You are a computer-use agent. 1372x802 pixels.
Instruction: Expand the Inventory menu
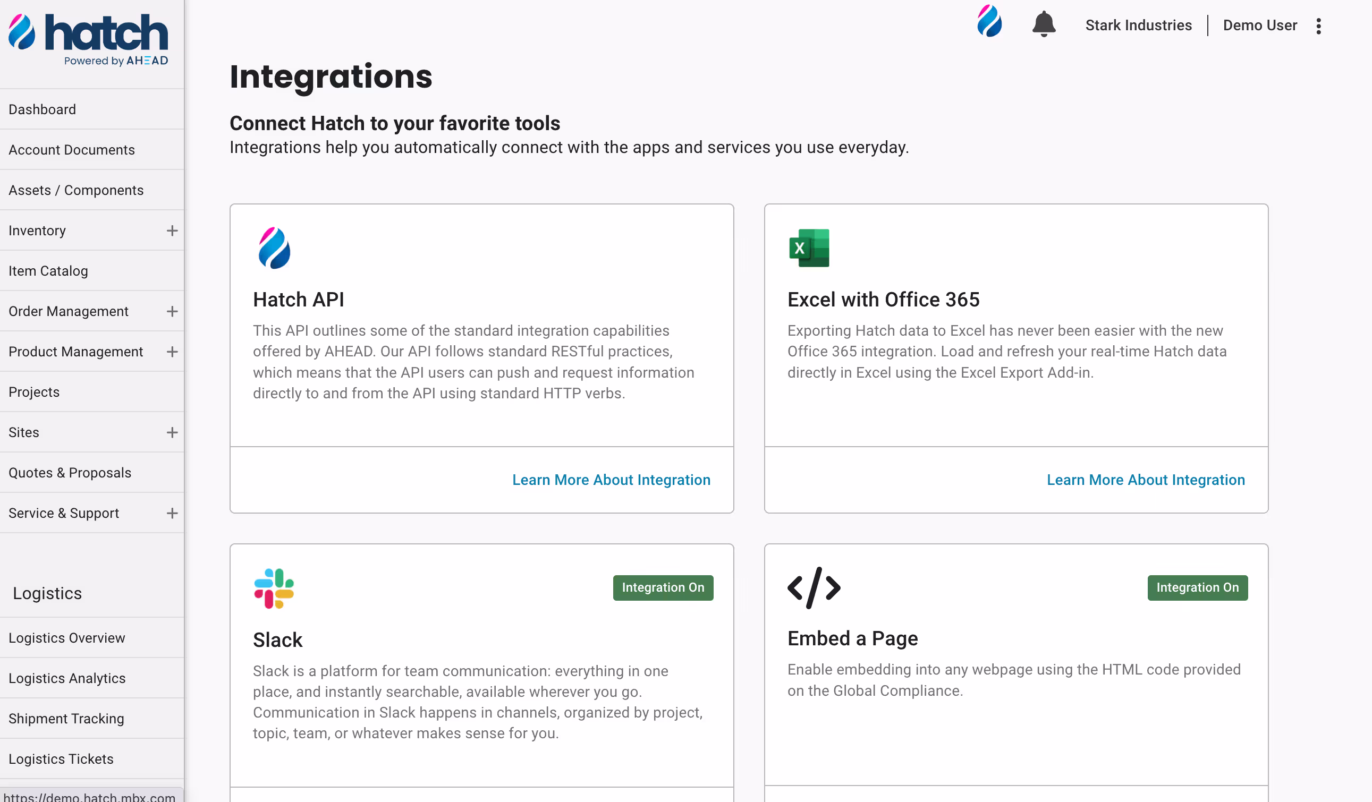click(172, 231)
